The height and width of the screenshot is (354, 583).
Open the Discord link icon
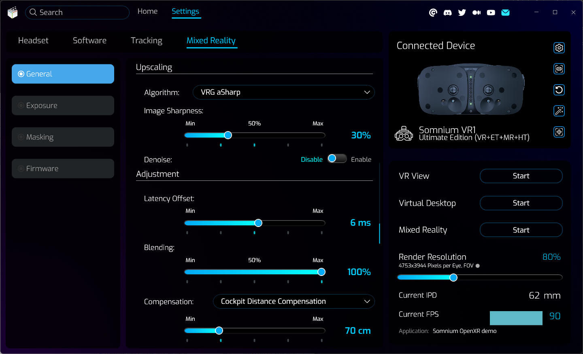pyautogui.click(x=447, y=13)
